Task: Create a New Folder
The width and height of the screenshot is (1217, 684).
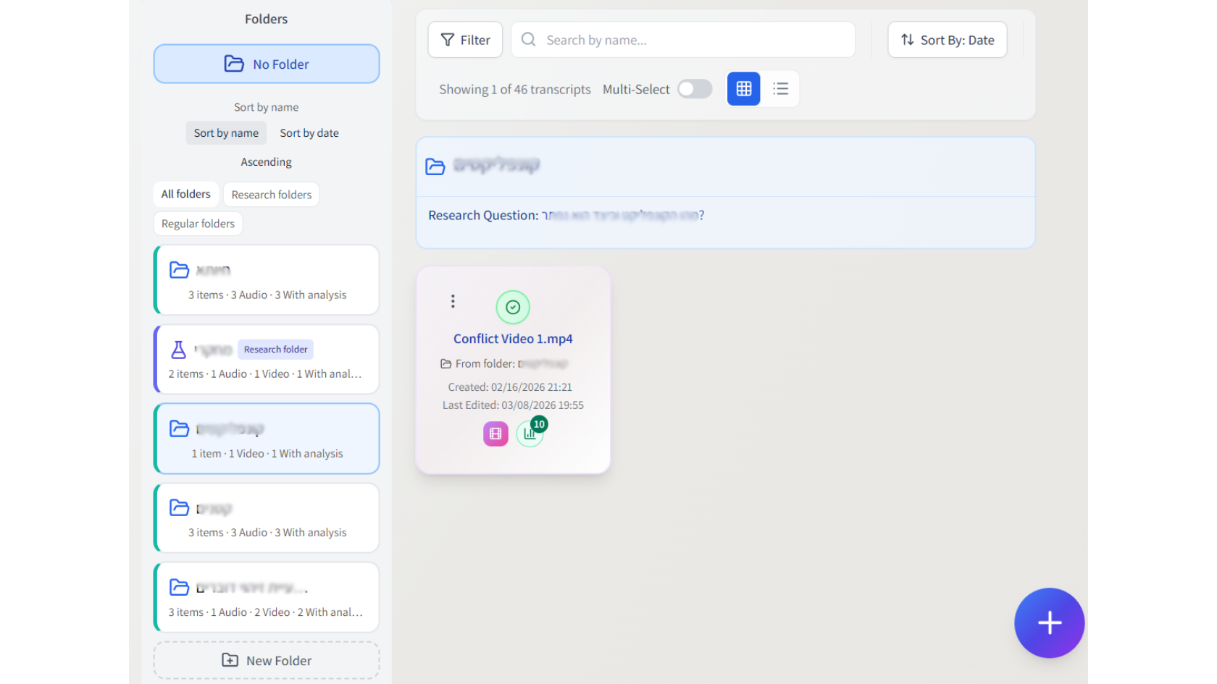Action: [x=266, y=660]
